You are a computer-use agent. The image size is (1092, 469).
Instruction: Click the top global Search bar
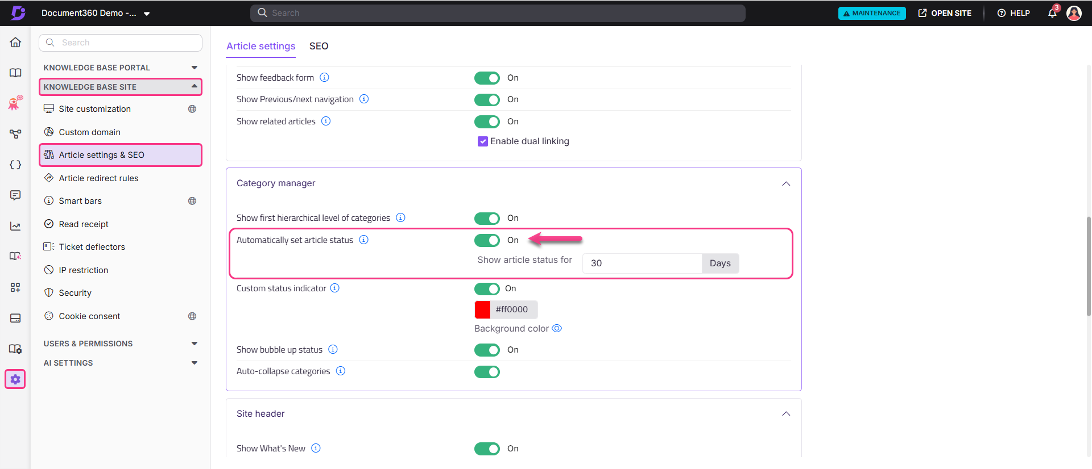pyautogui.click(x=498, y=13)
